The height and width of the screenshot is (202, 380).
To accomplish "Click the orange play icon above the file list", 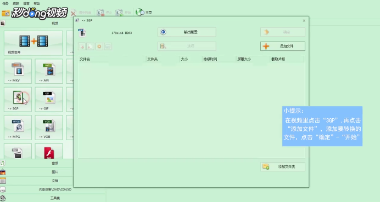I will coord(99,47).
